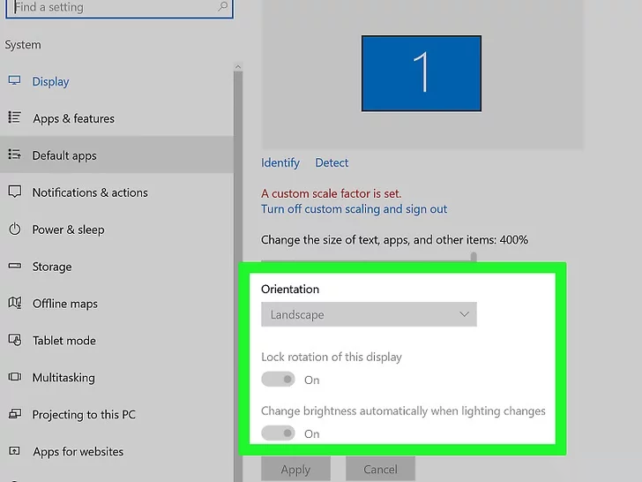The image size is (642, 482).
Task: Open Default apps settings page
Action: click(x=64, y=155)
